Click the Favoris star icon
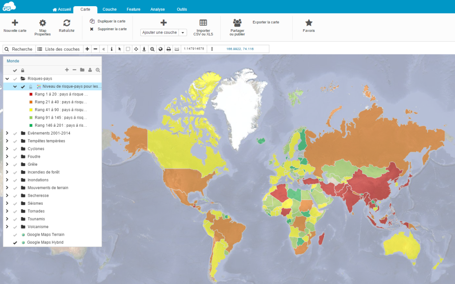Screen dimensions: 455x284 point(309,23)
